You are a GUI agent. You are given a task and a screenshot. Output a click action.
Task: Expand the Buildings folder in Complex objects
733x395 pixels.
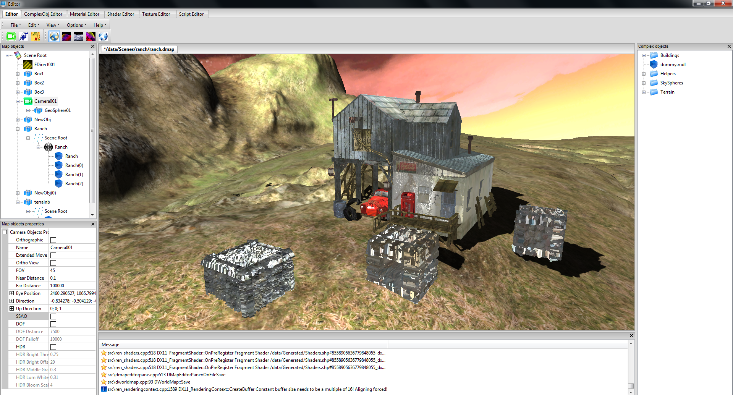[644, 55]
